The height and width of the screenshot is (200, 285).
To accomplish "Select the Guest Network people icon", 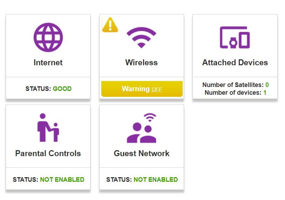I will [x=142, y=128].
